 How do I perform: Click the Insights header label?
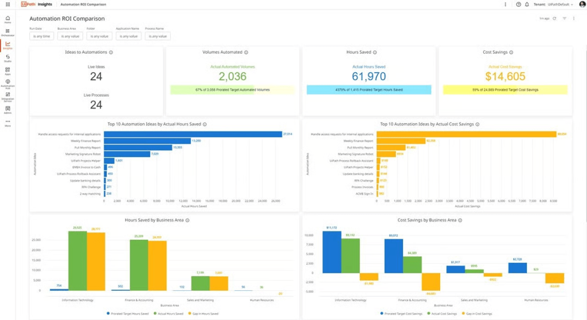click(x=45, y=5)
